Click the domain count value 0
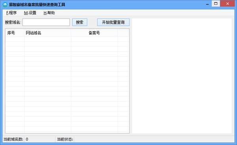This screenshot has width=237, height=145. (x=27, y=139)
